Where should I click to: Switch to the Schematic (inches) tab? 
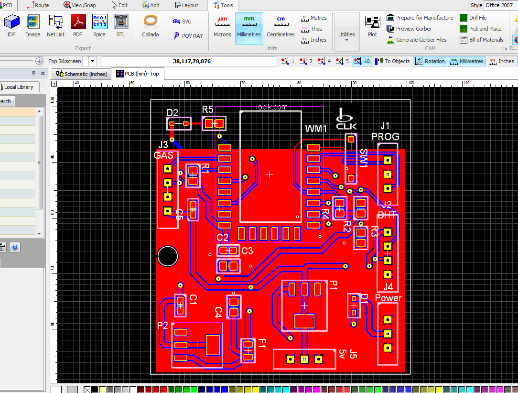[81, 74]
